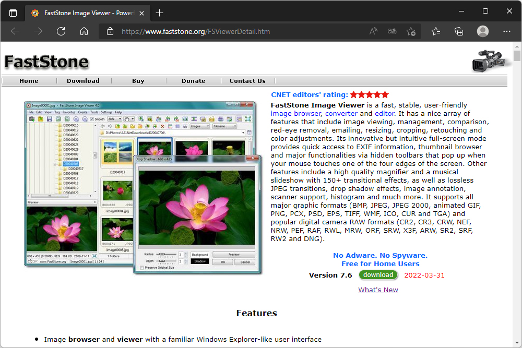Select the FastStone Image Viewer browser tab
Screen dimensions: 522x348
click(88, 13)
